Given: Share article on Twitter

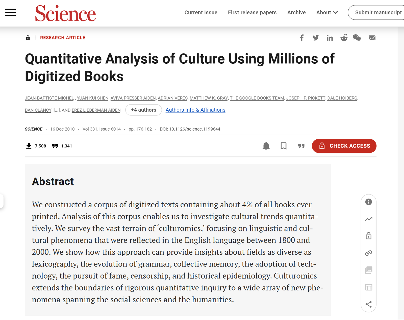Looking at the screenshot, I should [316, 38].
